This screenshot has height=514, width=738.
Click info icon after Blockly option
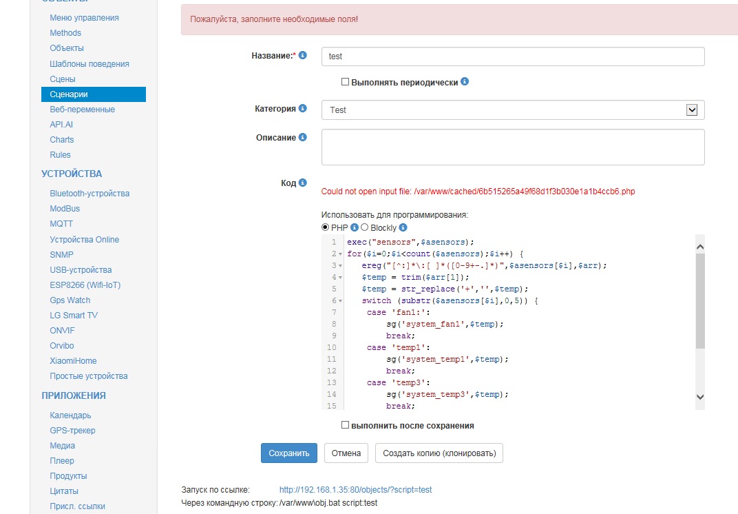point(403,227)
